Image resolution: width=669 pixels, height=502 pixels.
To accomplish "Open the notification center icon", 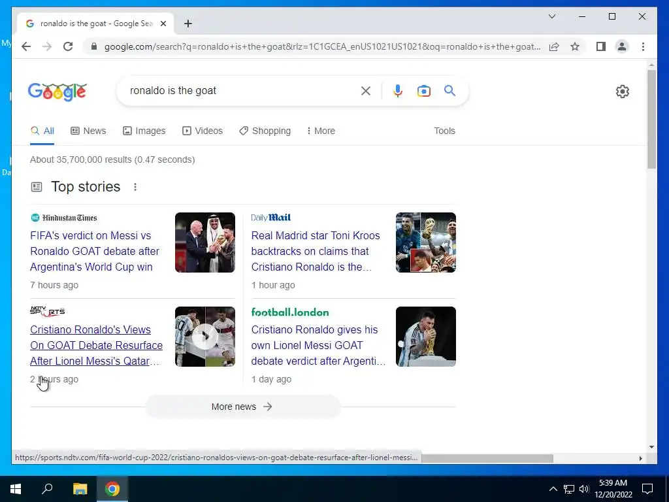I will (x=647, y=489).
